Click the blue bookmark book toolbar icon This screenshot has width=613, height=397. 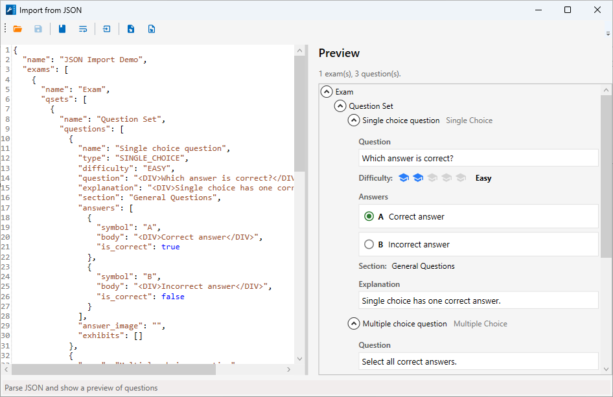[62, 29]
